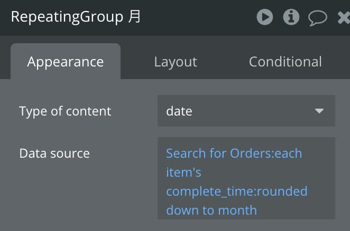Edit the Data source expression box
The width and height of the screenshot is (350, 231).
[x=246, y=178]
